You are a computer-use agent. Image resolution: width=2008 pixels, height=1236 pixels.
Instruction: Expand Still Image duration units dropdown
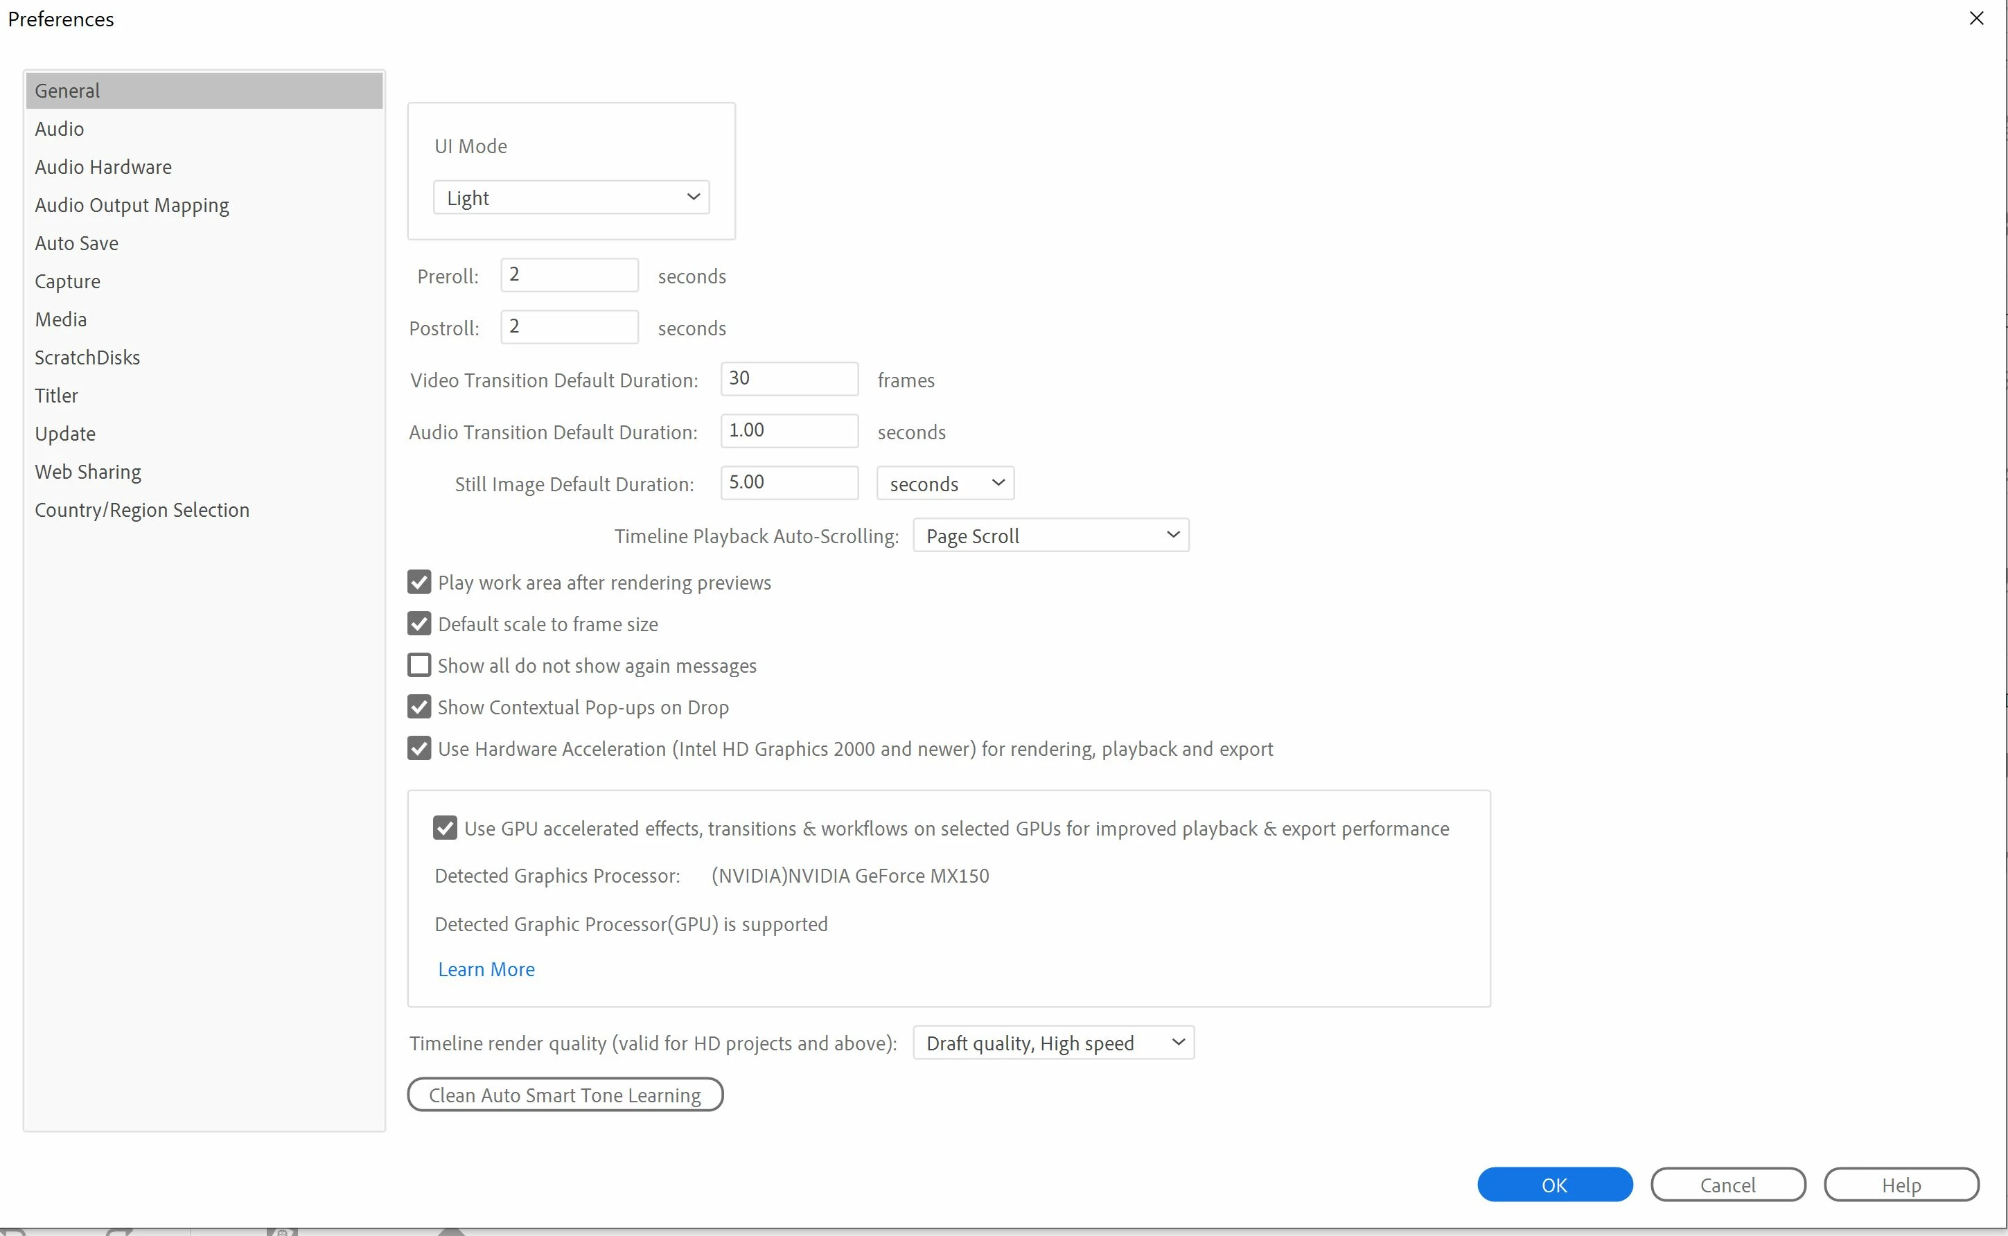945,483
